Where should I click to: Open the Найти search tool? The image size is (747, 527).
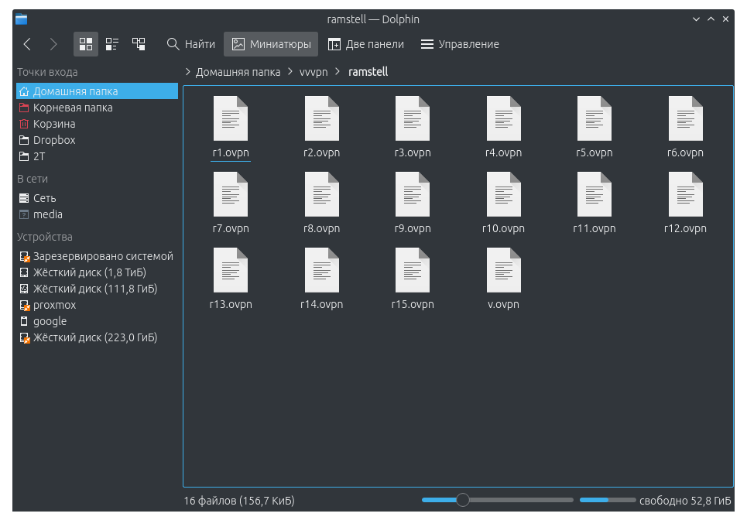pyautogui.click(x=190, y=44)
